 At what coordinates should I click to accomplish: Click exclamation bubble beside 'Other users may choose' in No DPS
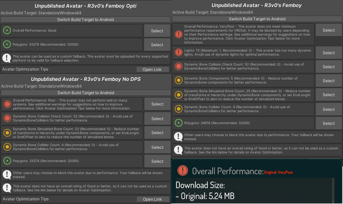(x=7, y=175)
